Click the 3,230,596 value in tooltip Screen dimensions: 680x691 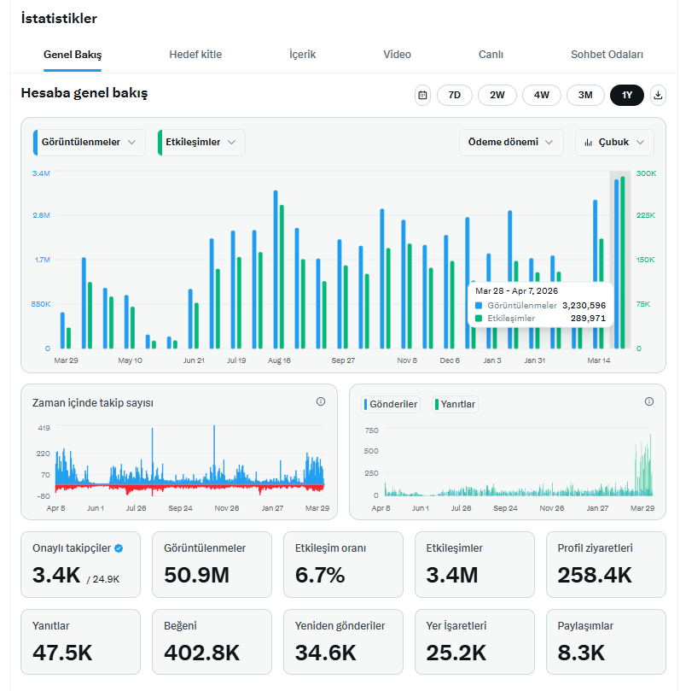(584, 306)
